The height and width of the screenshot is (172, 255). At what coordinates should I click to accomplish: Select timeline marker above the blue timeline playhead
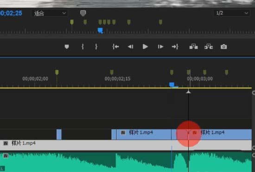pos(172,72)
